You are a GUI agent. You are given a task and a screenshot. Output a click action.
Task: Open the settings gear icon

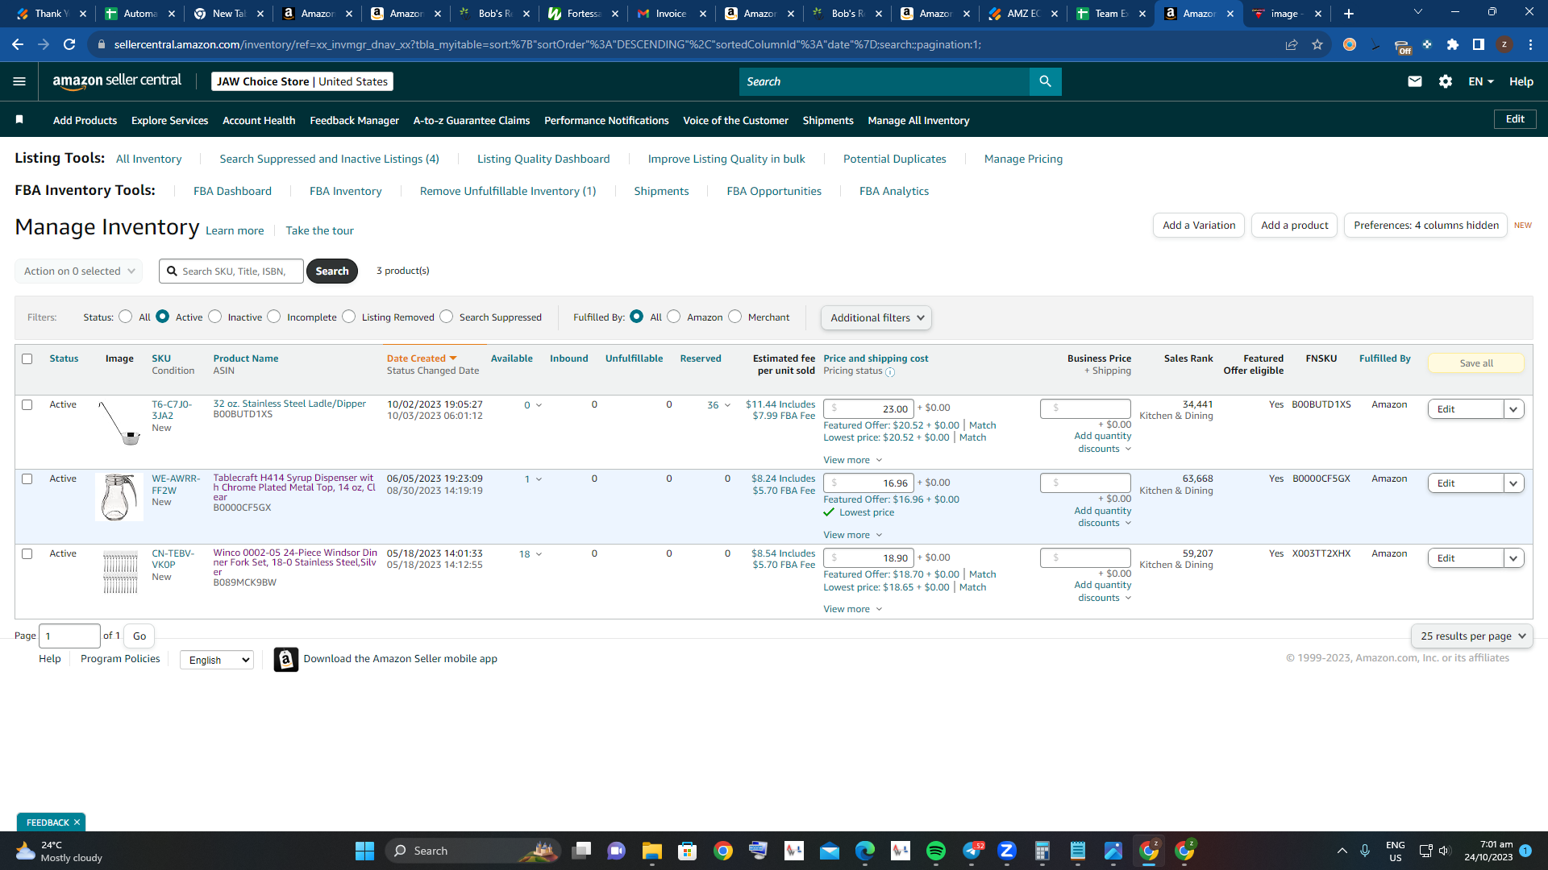1445,81
